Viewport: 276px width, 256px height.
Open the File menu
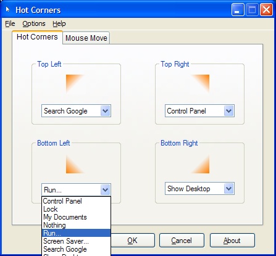coord(10,23)
